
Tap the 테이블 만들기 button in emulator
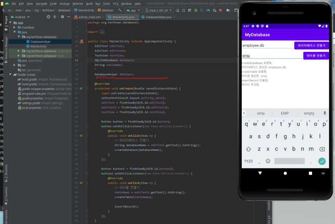[316, 56]
